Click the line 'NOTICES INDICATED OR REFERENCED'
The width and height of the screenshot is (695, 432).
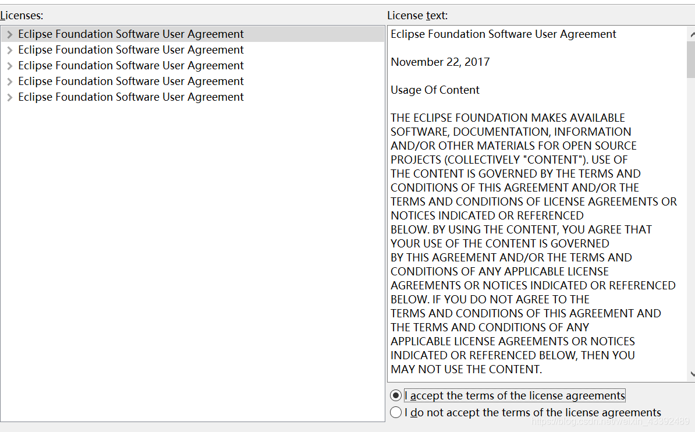(x=487, y=215)
